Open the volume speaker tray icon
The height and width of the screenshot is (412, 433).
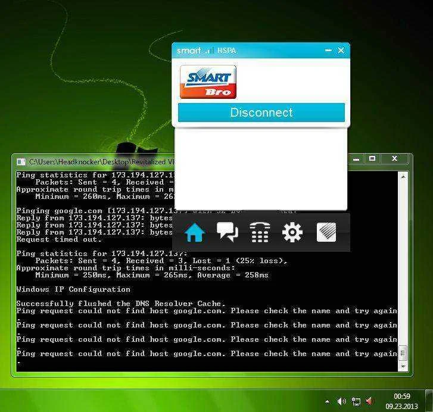click(x=342, y=401)
